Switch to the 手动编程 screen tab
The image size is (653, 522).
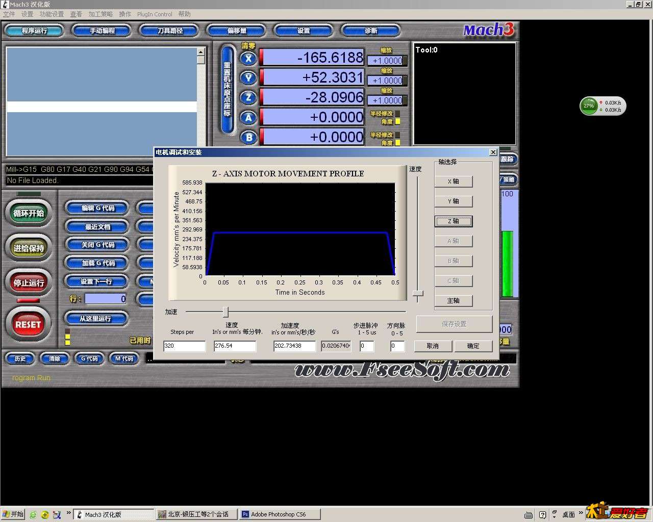point(102,31)
